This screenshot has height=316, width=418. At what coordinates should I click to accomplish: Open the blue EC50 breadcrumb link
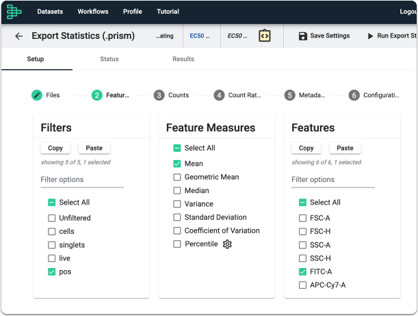[200, 36]
